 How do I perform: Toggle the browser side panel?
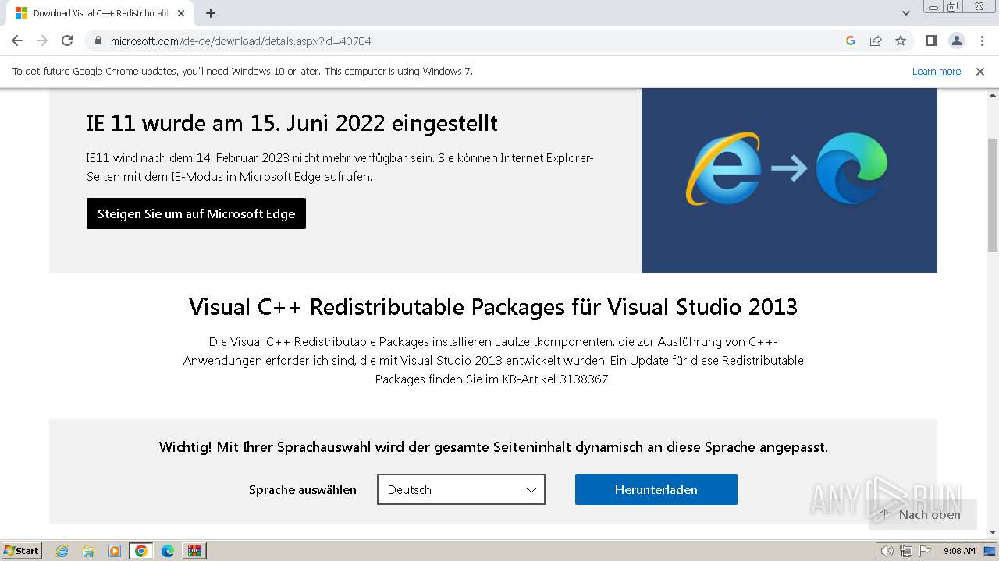click(931, 41)
